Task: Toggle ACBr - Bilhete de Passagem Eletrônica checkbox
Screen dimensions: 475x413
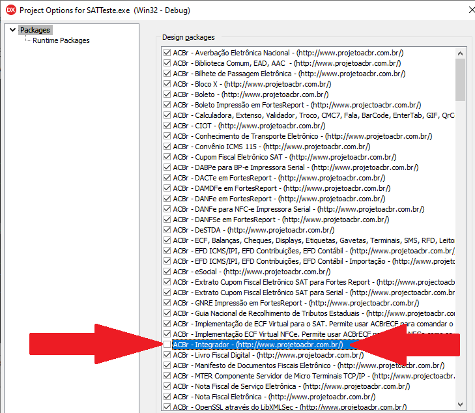Action: (167, 74)
